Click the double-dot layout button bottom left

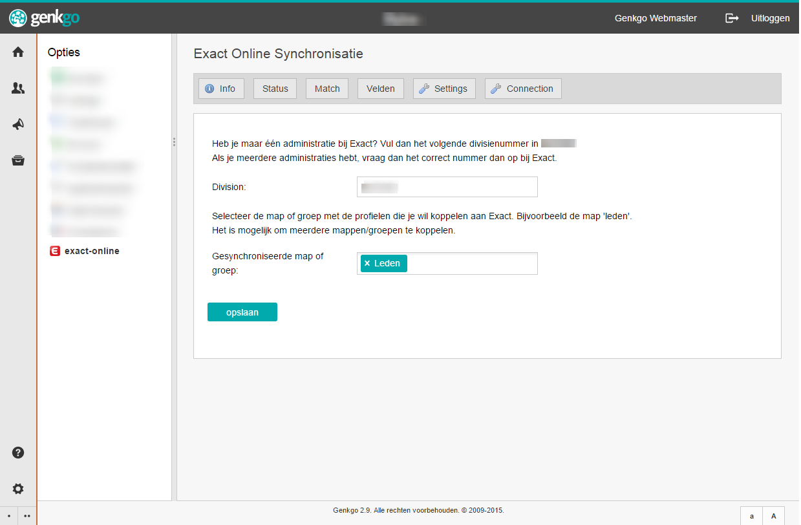click(x=27, y=516)
